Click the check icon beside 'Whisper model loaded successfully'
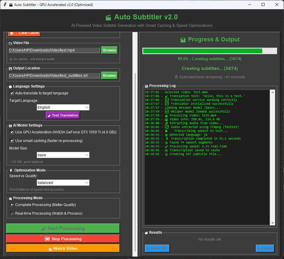The height and width of the screenshot is (259, 284). (x=167, y=111)
